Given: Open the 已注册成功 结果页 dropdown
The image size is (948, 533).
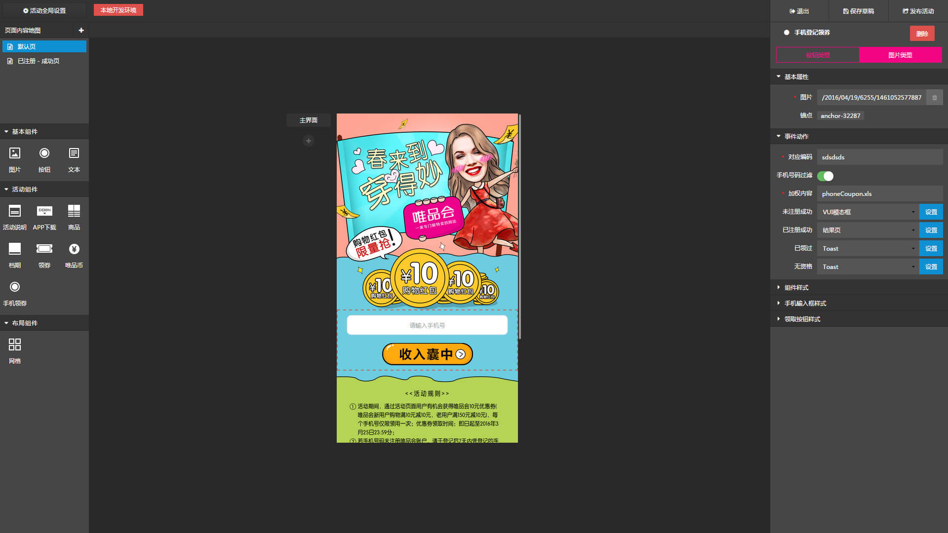Looking at the screenshot, I should [868, 230].
